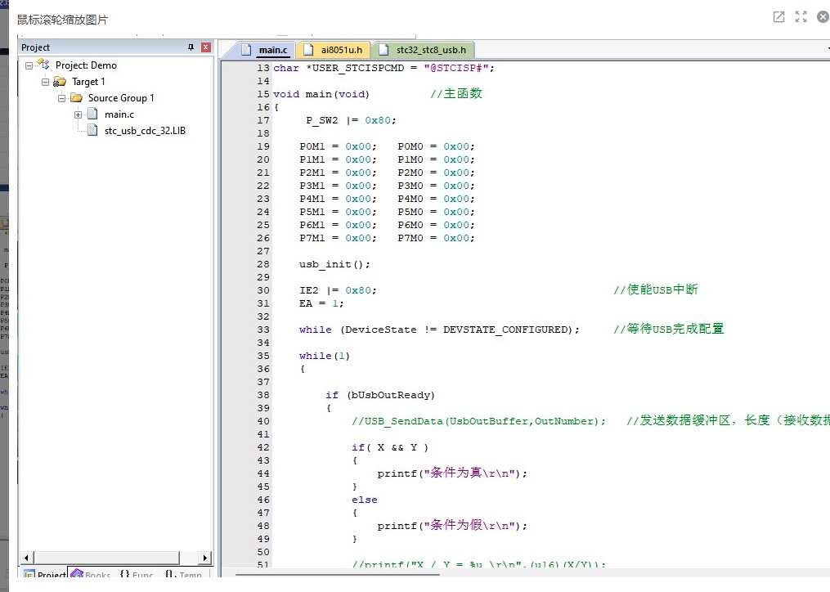Close the image viewer overlay
830x592 pixels.
[x=823, y=17]
